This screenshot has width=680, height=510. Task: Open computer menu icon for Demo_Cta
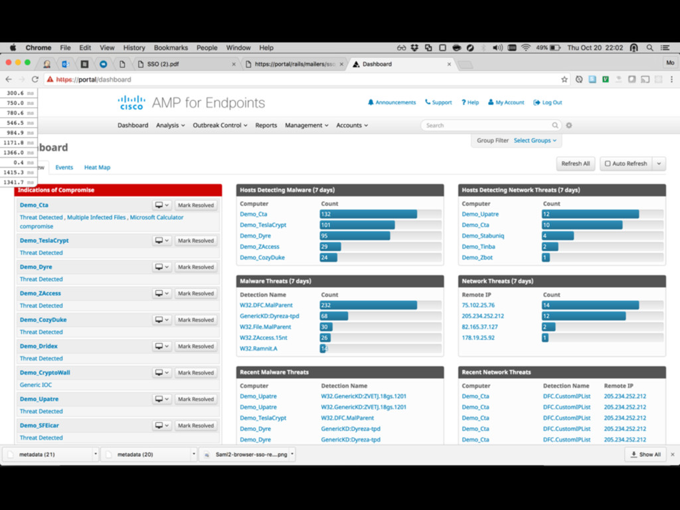(162, 205)
